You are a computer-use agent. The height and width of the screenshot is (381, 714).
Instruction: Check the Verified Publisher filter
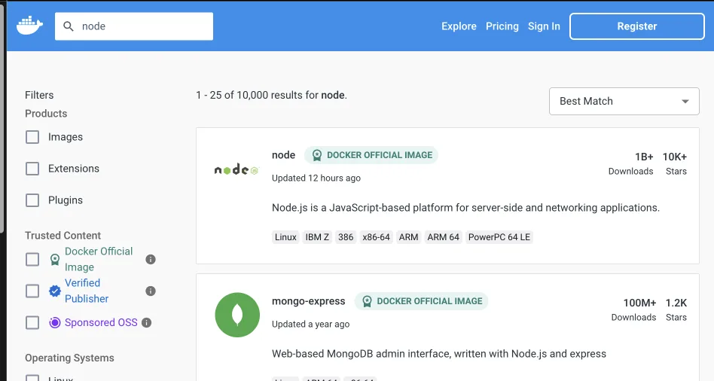(32, 291)
